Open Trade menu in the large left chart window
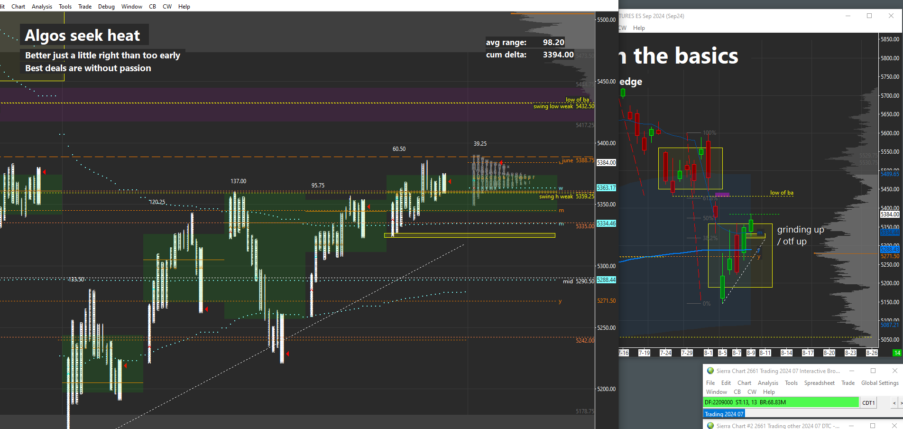The height and width of the screenshot is (429, 903). tap(85, 6)
